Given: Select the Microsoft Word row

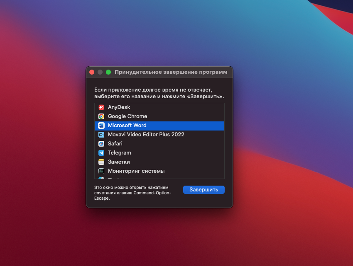Looking at the screenshot, I should point(159,126).
